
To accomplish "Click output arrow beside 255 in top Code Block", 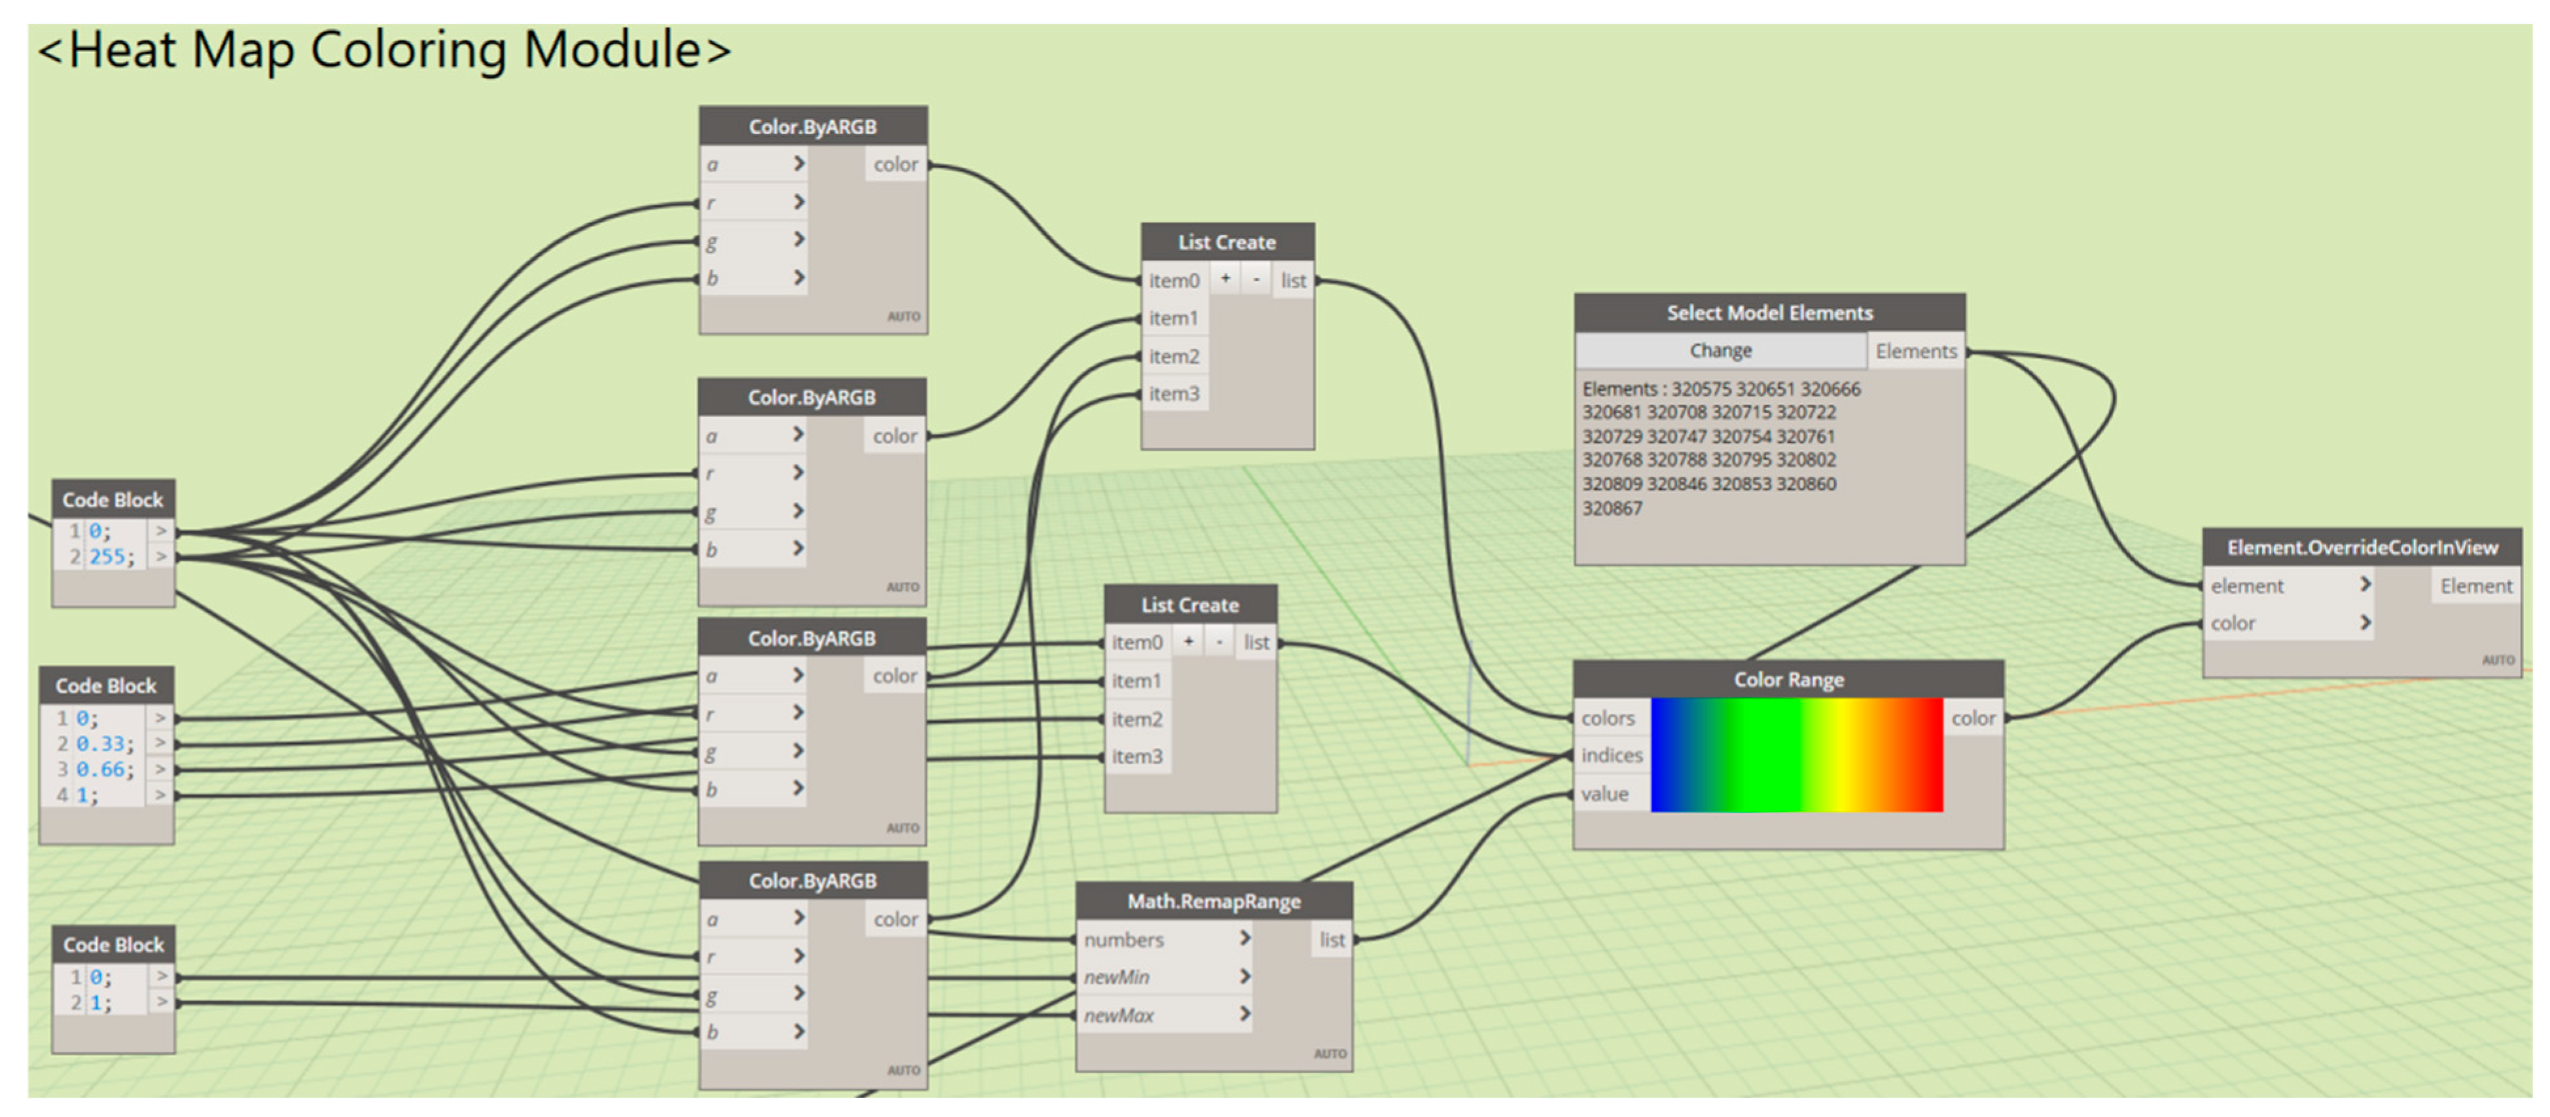I will coord(160,556).
